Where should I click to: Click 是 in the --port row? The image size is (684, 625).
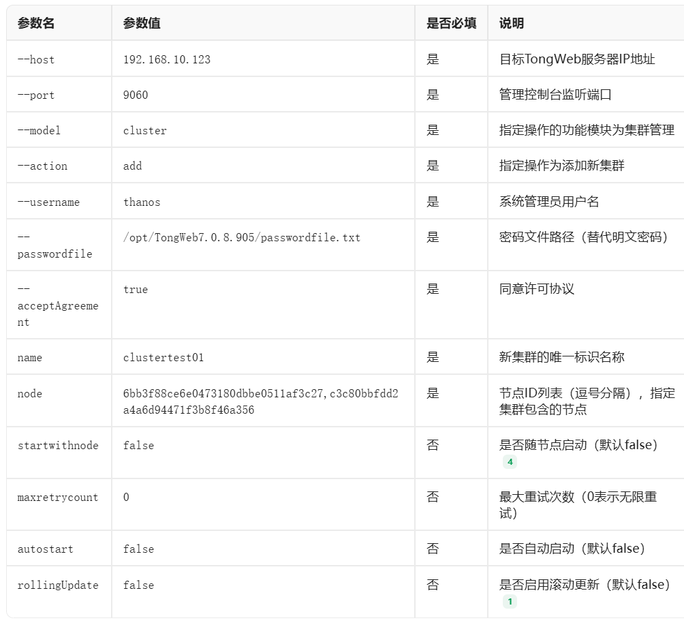tap(433, 94)
